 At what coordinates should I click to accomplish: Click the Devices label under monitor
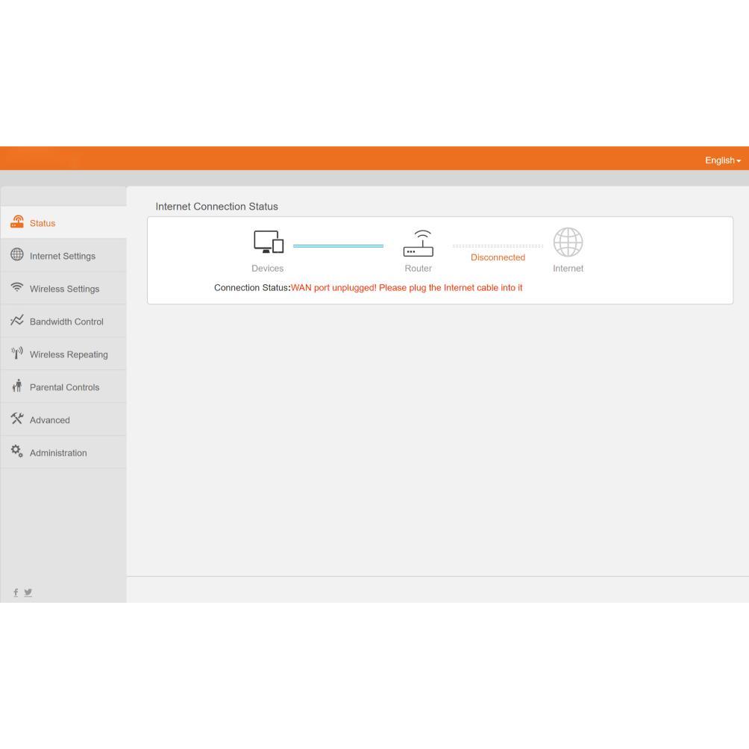click(268, 269)
